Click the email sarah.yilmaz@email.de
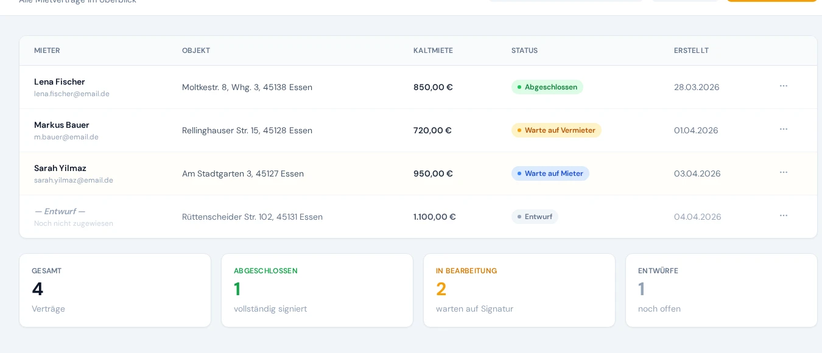The image size is (822, 353). click(x=74, y=180)
